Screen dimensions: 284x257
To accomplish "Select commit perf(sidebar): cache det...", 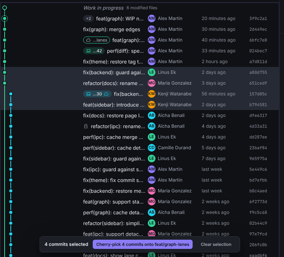I will tap(140, 148).
